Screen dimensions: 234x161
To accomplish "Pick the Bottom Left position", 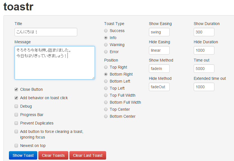I will point(106,81).
